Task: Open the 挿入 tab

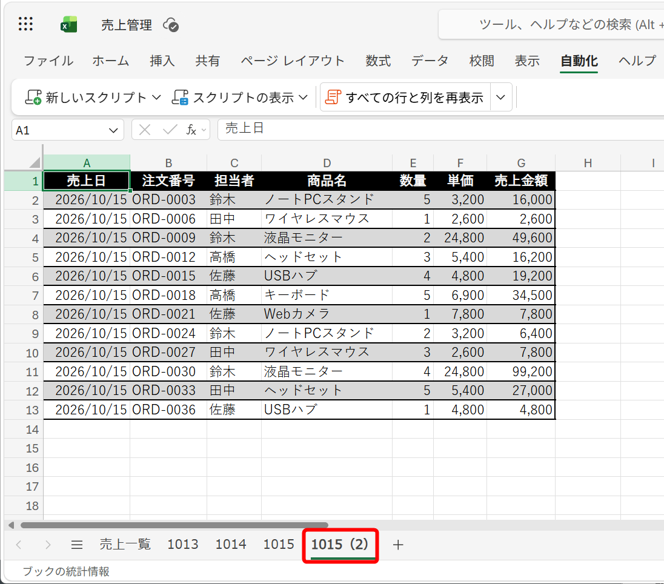Action: click(162, 61)
